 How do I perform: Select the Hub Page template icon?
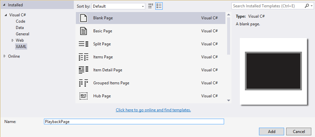84,96
